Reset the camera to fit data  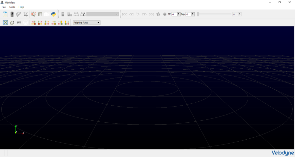5,23
